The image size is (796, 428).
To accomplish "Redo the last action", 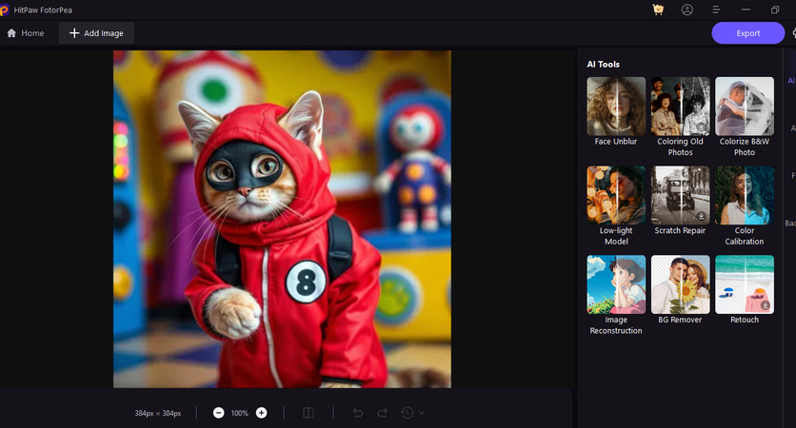I will (382, 413).
